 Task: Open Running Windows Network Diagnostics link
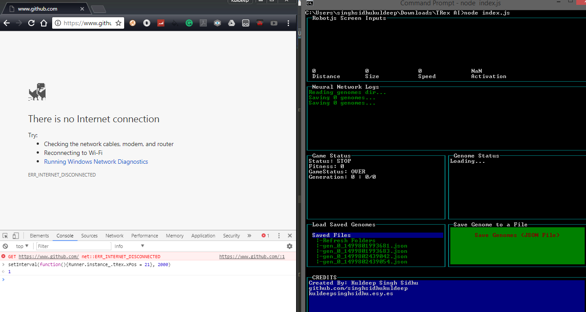pyautogui.click(x=96, y=162)
